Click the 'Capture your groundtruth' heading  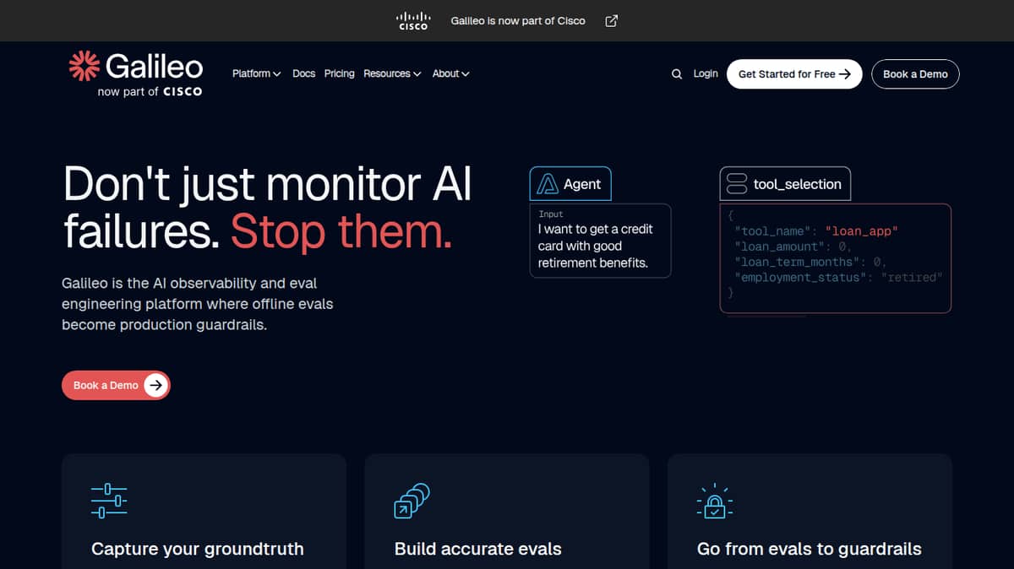tap(197, 549)
